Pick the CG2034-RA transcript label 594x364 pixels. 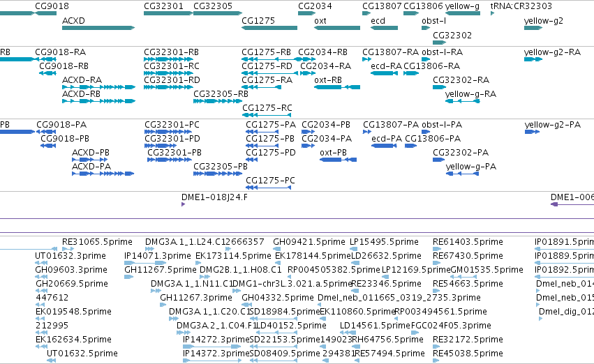(326, 66)
